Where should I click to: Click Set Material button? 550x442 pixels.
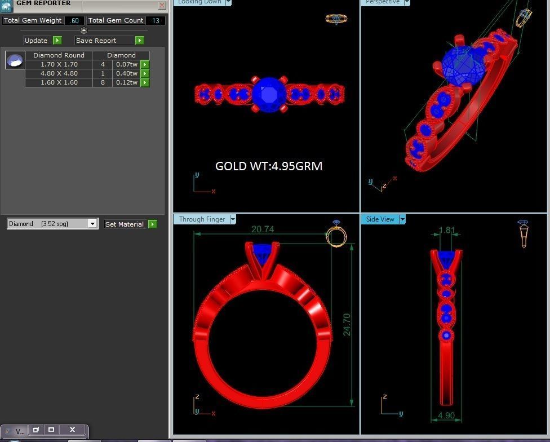tap(125, 224)
